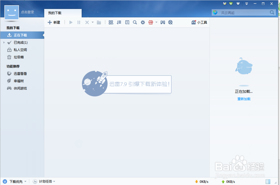Click search magnifier in title bar
This screenshot has height=185, width=280.
point(272,13)
